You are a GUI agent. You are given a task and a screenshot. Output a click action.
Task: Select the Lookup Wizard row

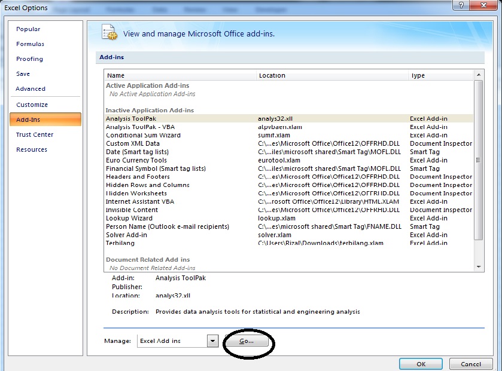pyautogui.click(x=289, y=219)
